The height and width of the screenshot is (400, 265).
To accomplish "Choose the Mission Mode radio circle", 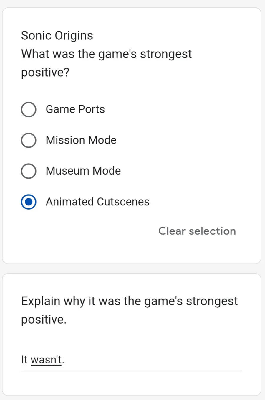I will click(x=29, y=140).
